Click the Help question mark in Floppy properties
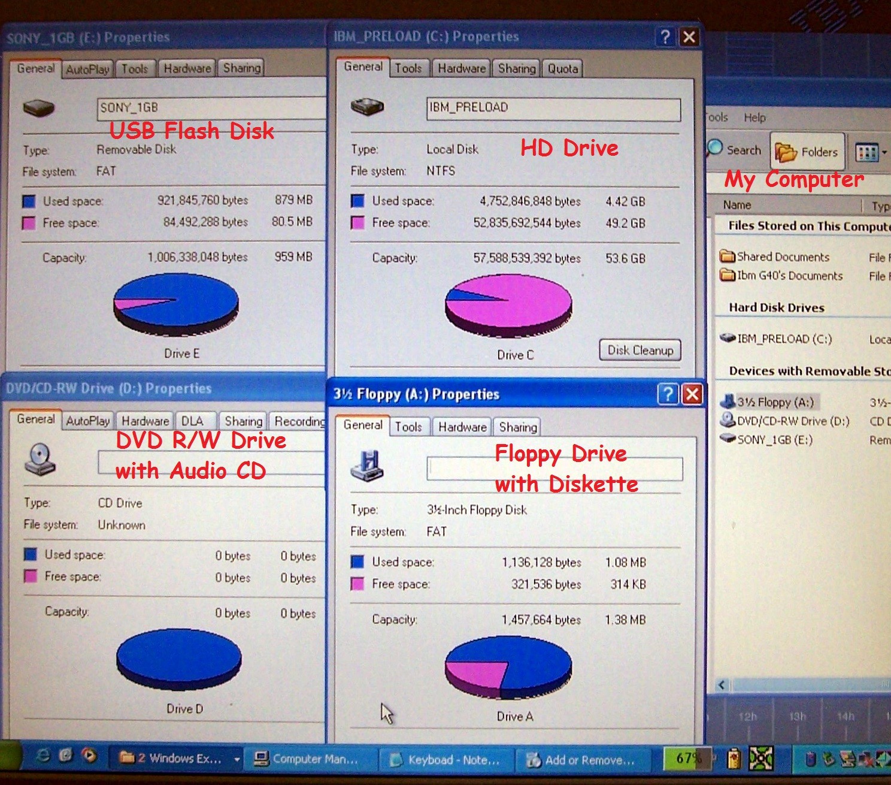Image resolution: width=891 pixels, height=785 pixels. (668, 394)
